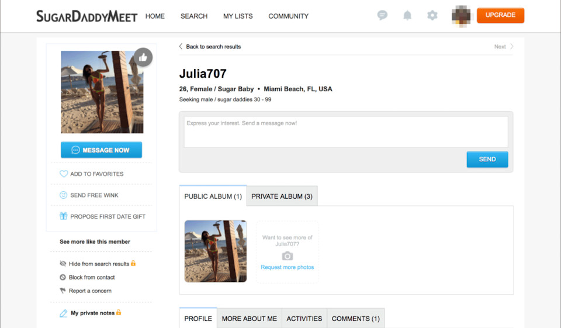The image size is (561, 328).
Task: Open the settings gear icon
Action: coord(432,16)
